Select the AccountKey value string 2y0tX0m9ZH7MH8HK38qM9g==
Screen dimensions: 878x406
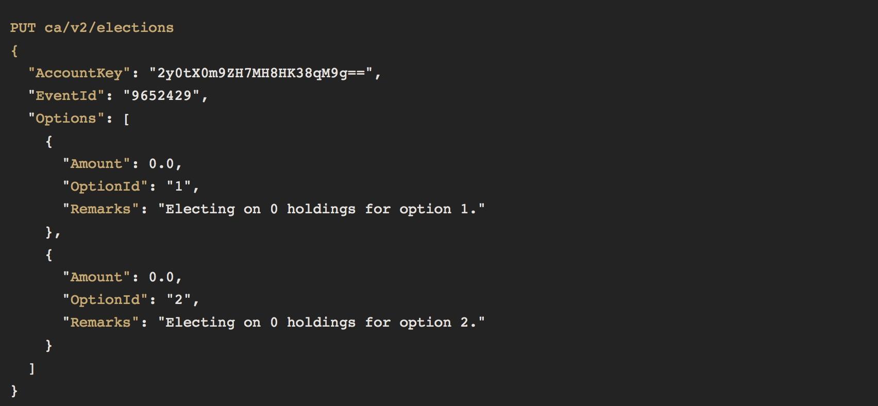(x=261, y=73)
